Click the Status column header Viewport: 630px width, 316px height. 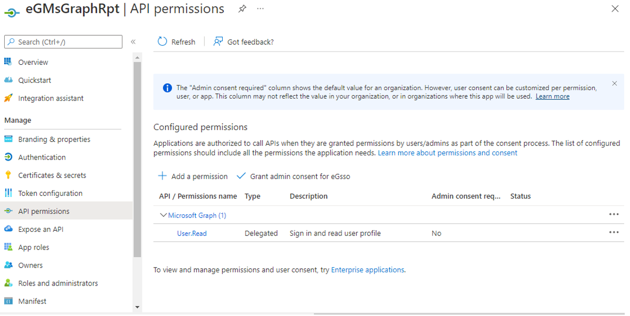pos(520,196)
